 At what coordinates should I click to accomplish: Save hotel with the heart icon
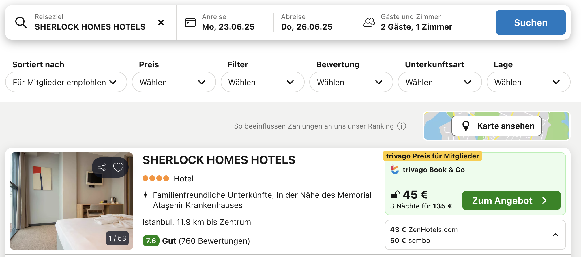pyautogui.click(x=118, y=167)
